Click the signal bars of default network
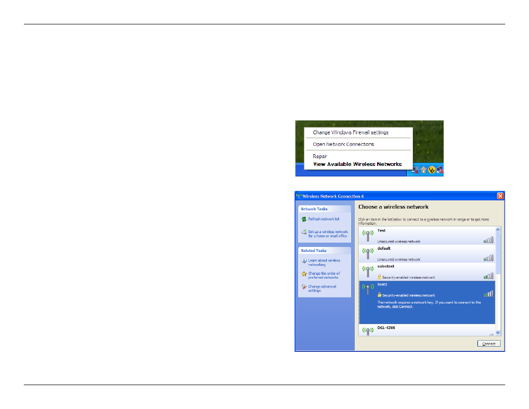Screen dimensions: 529x409 (488, 258)
